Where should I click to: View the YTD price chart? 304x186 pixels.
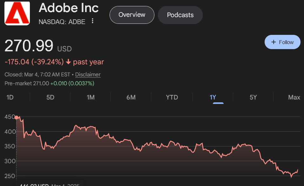(172, 97)
